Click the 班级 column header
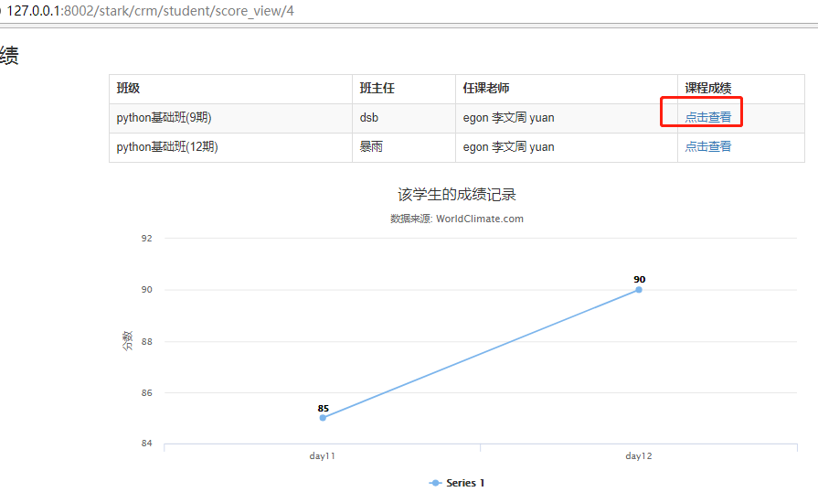The image size is (818, 492). tap(230, 89)
